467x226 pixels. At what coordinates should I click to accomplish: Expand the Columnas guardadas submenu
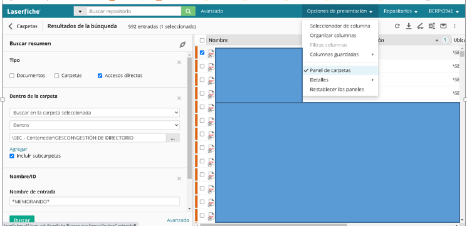click(340, 54)
